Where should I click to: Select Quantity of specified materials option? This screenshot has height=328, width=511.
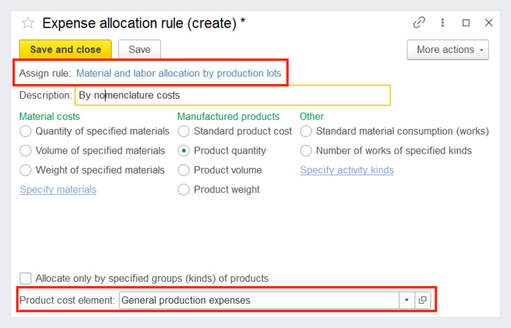point(25,131)
